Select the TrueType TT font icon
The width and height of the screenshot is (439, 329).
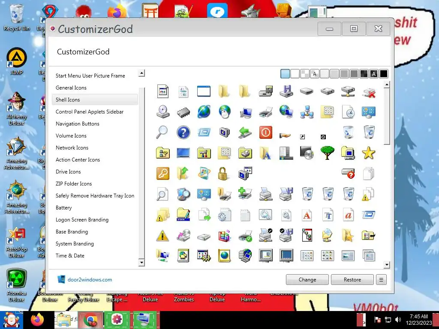(327, 215)
